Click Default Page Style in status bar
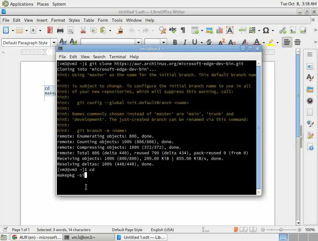The image size is (318, 241). [x=127, y=230]
